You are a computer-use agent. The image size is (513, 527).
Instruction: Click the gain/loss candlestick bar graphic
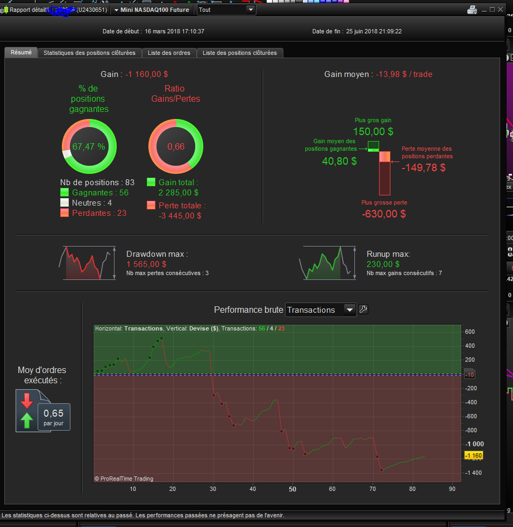pos(380,168)
